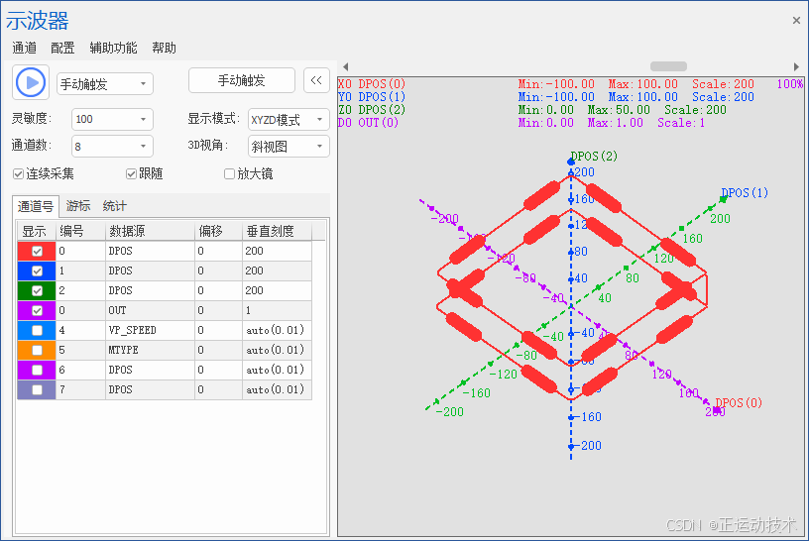This screenshot has height=541, width=809.
Task: Click the number 4 cell in VP_SPEED row
Action: (x=80, y=330)
